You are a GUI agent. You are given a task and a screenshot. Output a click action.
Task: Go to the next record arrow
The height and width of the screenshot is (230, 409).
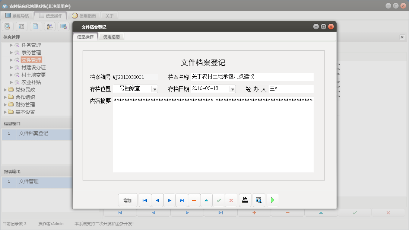(x=169, y=200)
